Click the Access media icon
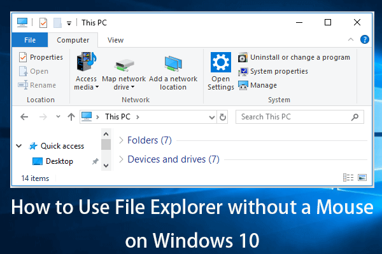This screenshot has width=382, height=254. click(87, 62)
